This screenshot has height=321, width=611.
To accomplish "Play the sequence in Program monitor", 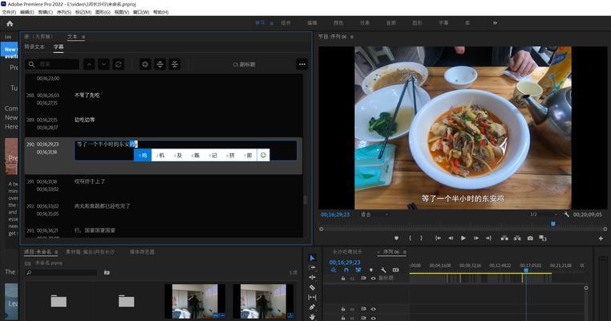I will point(463,238).
